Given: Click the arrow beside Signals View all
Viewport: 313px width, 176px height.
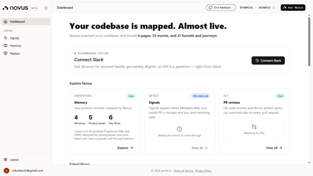Looking at the screenshot, I should point(206,148).
